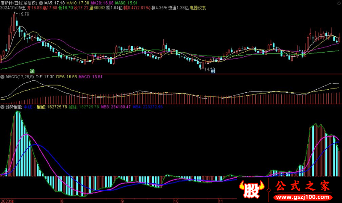This screenshot has width=342, height=203.
Task: Click the 14.10 low price marker
Action: pos(209,69)
